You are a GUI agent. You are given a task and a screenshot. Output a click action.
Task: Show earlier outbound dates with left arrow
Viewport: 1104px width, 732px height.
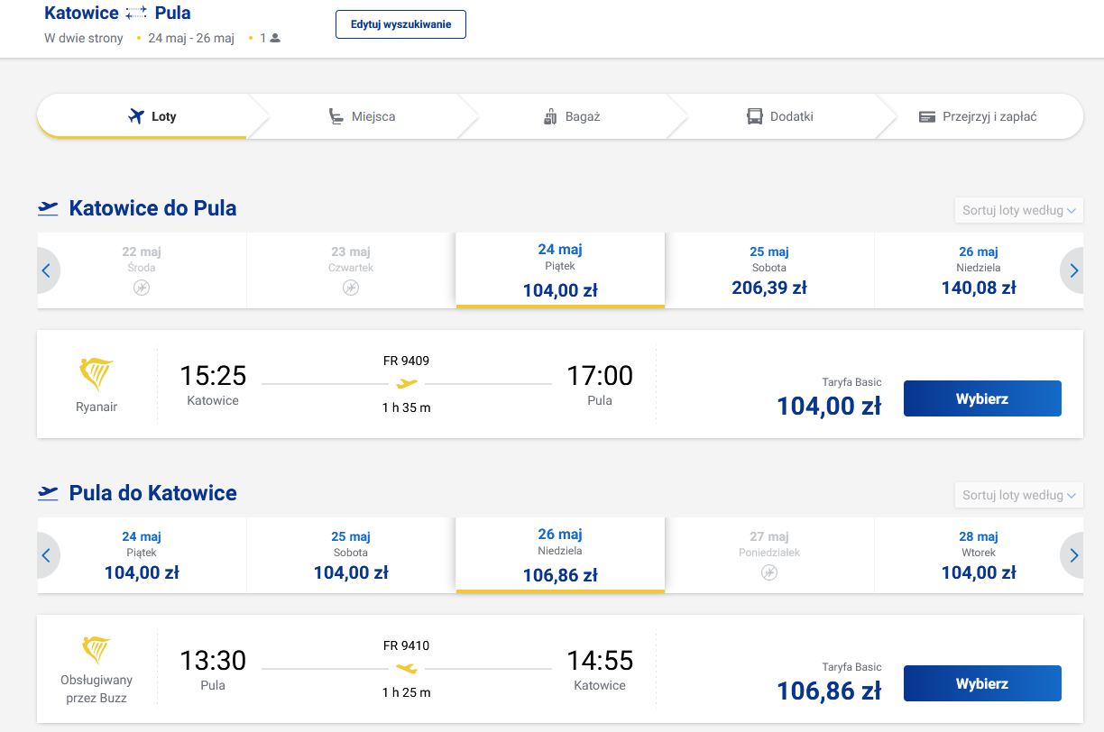tap(48, 270)
